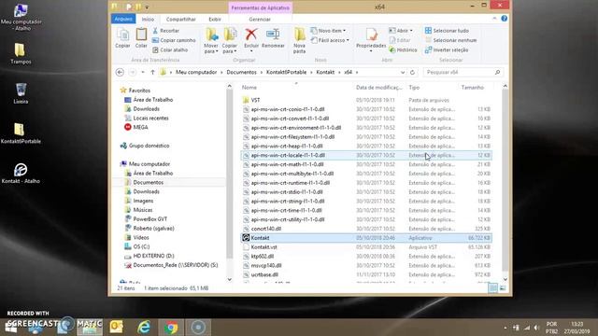
Task: Open Internet Explorer from the taskbar
Action: pyautogui.click(x=144, y=328)
